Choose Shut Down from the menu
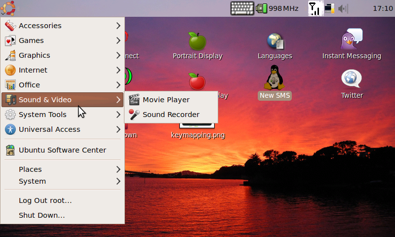 42,215
